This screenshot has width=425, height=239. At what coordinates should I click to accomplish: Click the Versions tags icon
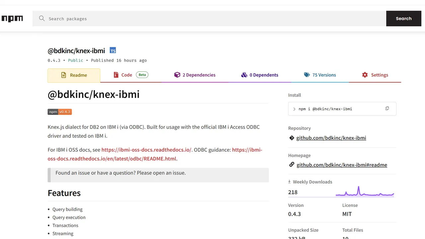pyautogui.click(x=307, y=75)
